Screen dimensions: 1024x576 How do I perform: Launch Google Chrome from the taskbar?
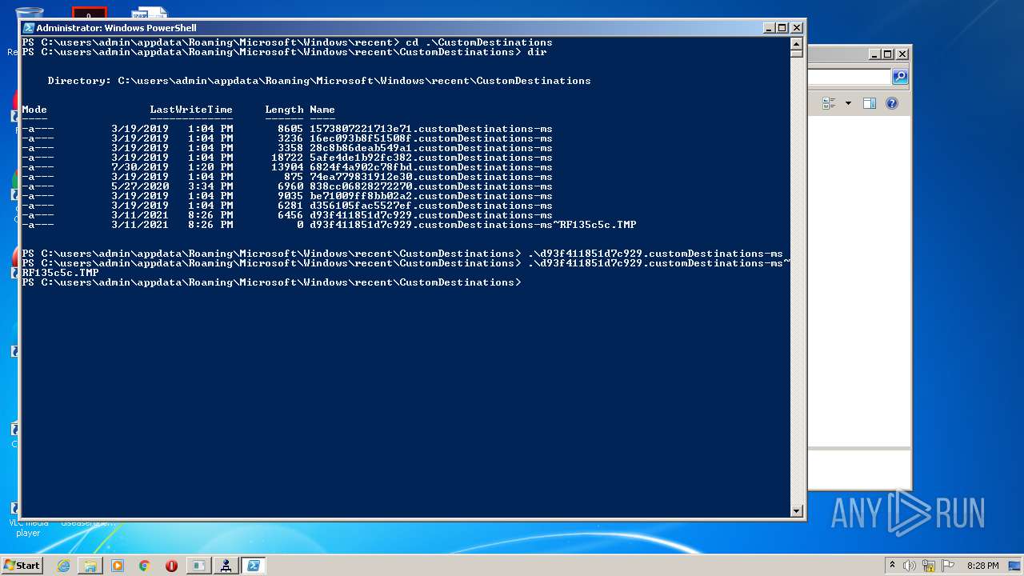tap(145, 566)
